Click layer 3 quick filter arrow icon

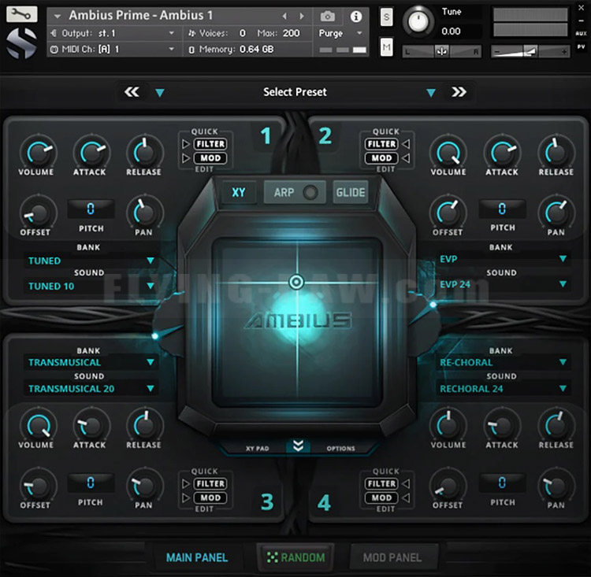pos(186,483)
